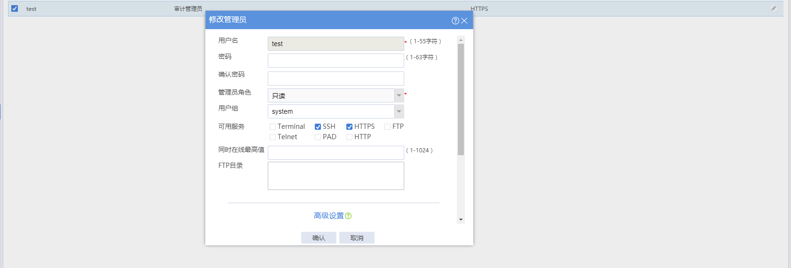
Task: Open the 管理员角色 dropdown
Action: tap(399, 95)
